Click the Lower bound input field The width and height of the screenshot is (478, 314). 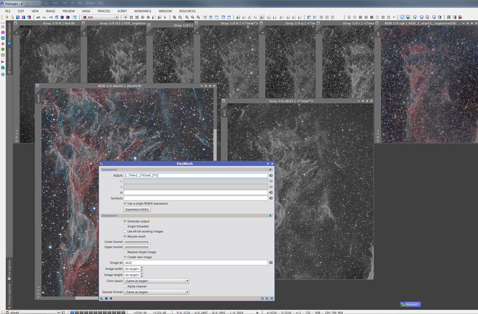point(137,242)
